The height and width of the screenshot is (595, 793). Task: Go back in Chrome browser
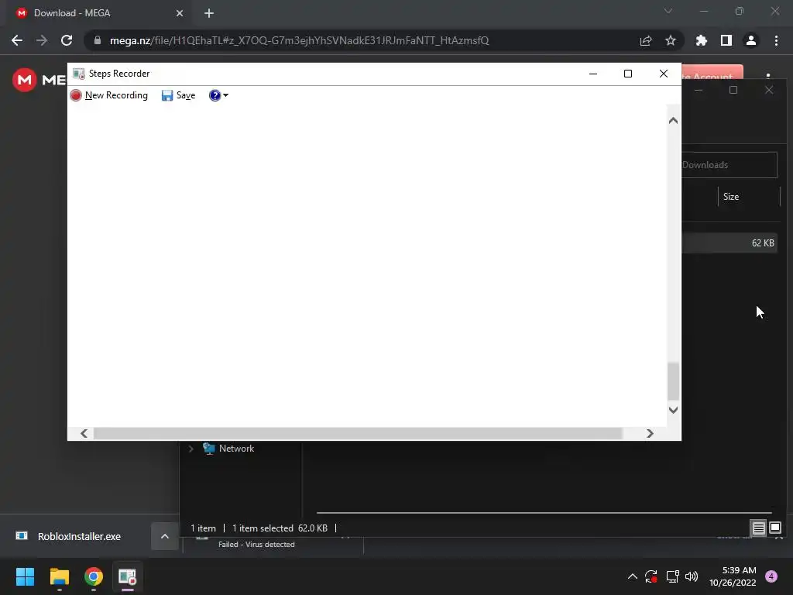pos(17,40)
